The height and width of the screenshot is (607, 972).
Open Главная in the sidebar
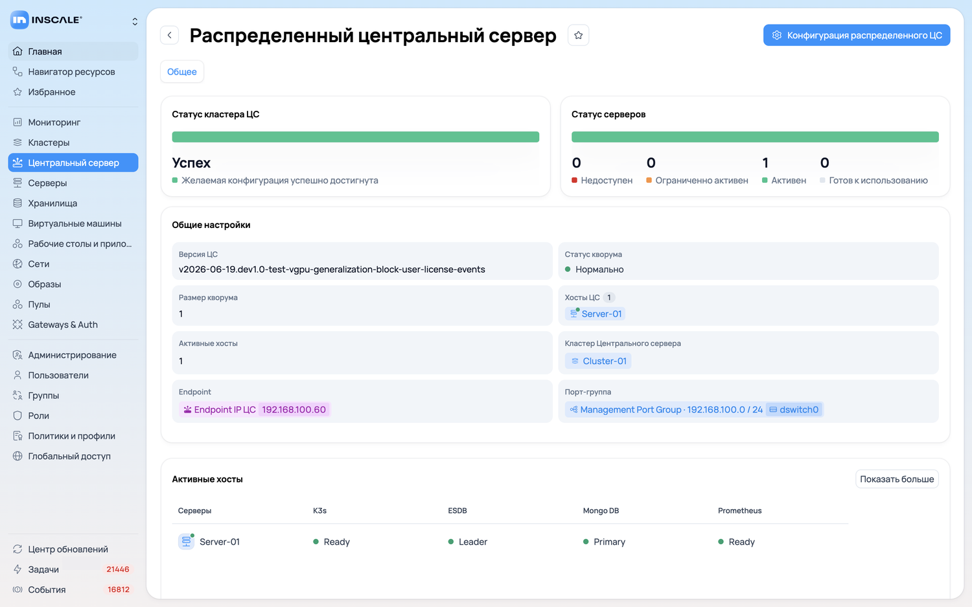[x=73, y=51]
